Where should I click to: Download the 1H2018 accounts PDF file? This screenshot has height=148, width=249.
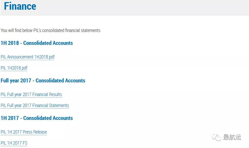(14, 68)
